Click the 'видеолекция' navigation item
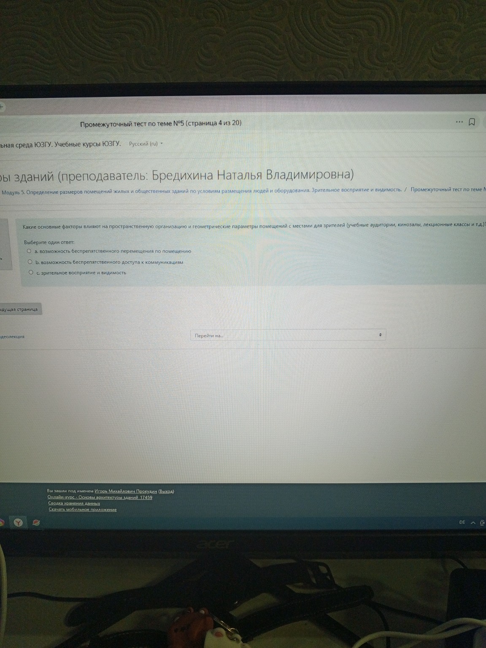The width and height of the screenshot is (486, 648). click(12, 337)
